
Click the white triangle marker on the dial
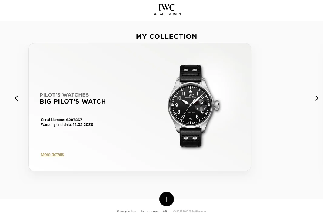(x=191, y=91)
